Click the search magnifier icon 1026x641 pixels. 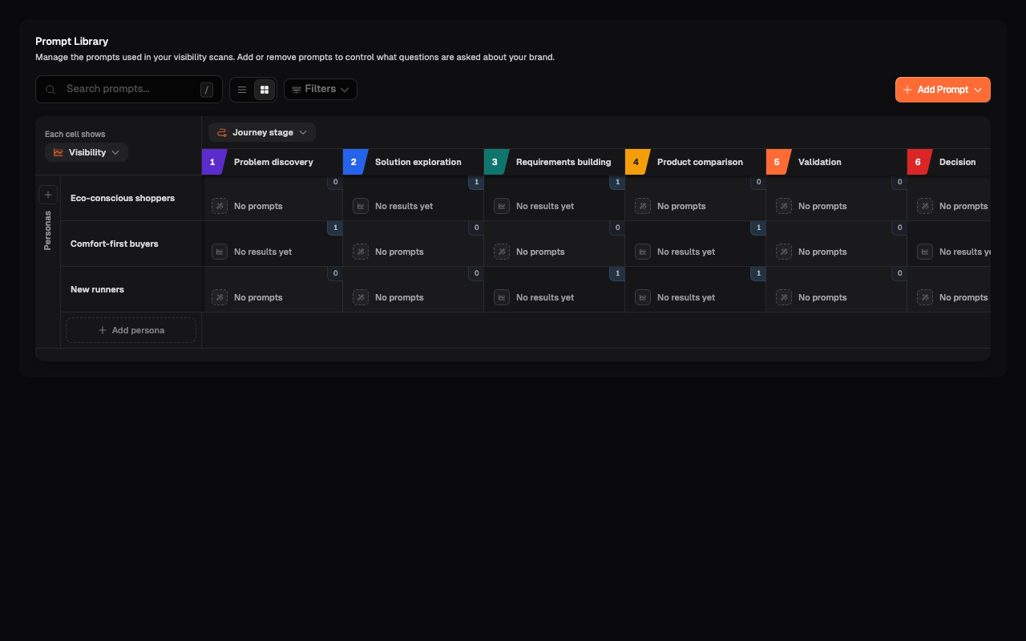pyautogui.click(x=50, y=90)
